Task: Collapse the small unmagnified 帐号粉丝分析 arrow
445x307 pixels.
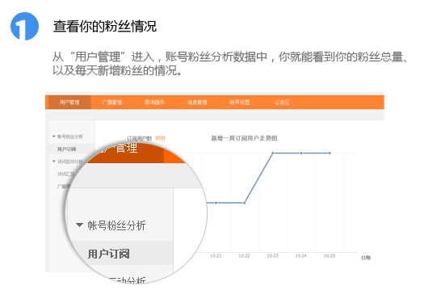Action: pos(54,137)
